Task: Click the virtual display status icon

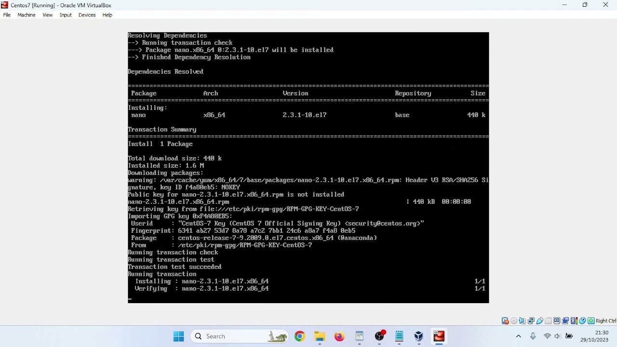Action: [x=557, y=320]
